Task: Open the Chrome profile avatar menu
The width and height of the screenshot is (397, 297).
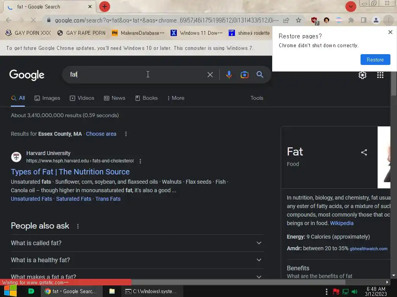Action: click(x=376, y=20)
